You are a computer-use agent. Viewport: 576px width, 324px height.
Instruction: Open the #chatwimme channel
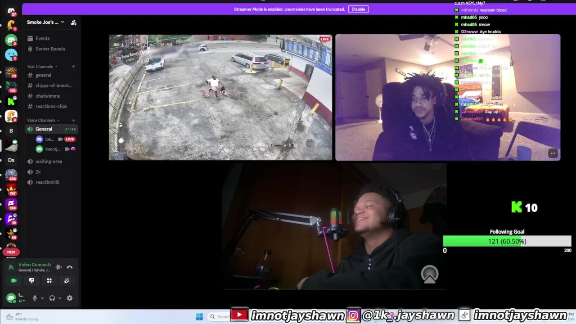[x=48, y=96]
